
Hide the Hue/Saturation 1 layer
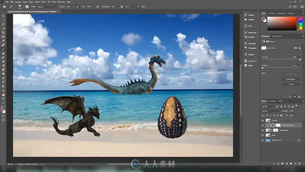point(263,125)
